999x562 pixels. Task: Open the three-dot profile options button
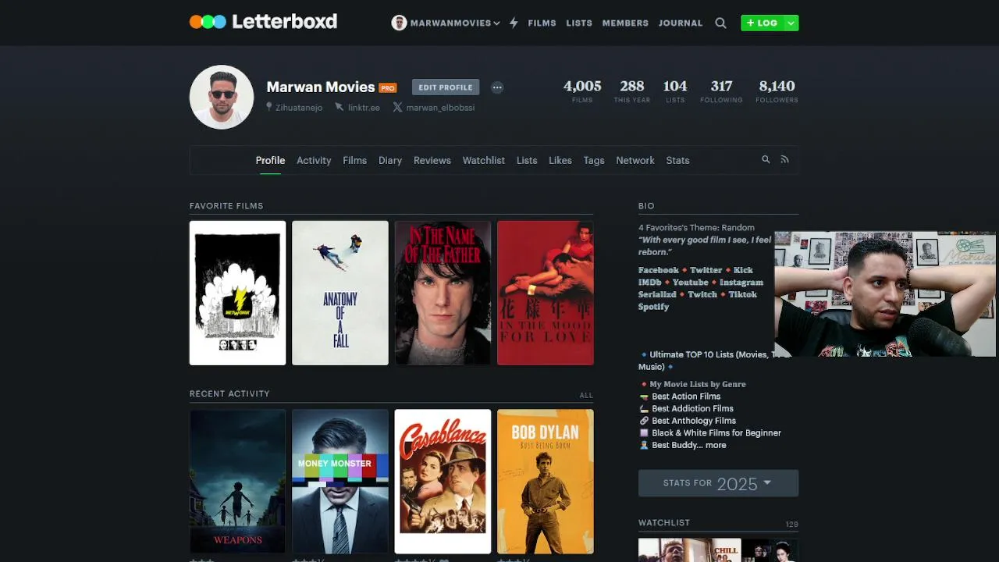[x=496, y=87]
